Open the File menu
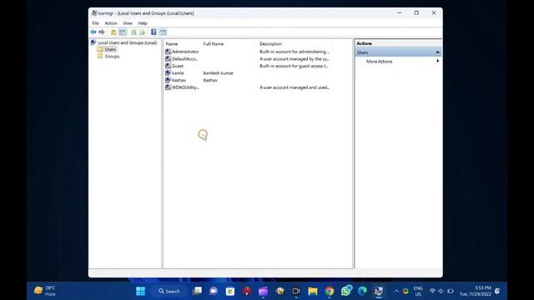The image size is (534, 300). click(x=95, y=23)
